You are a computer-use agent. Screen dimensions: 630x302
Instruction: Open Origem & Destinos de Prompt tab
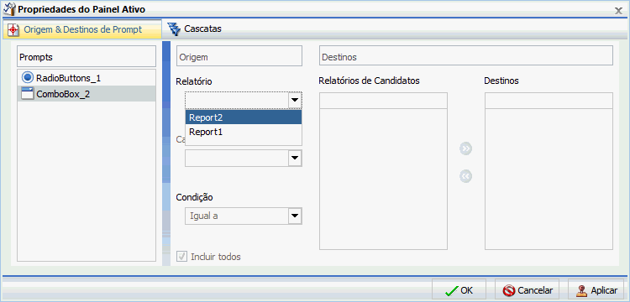pyautogui.click(x=82, y=29)
